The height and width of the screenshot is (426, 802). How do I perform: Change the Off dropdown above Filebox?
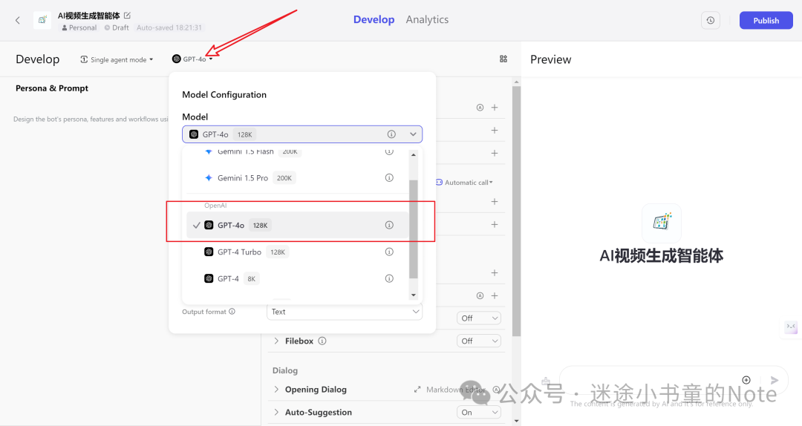479,318
